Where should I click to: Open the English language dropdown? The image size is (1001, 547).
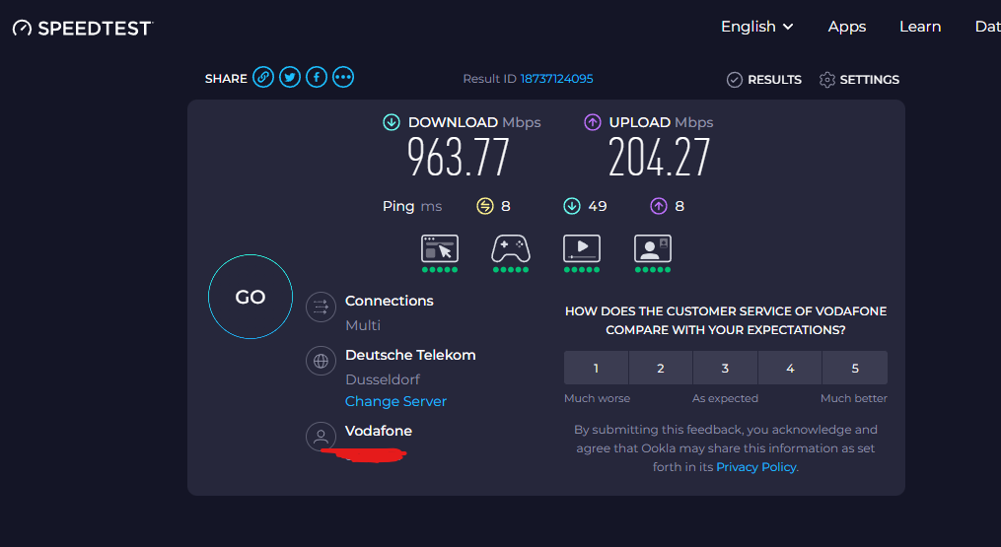tap(757, 27)
